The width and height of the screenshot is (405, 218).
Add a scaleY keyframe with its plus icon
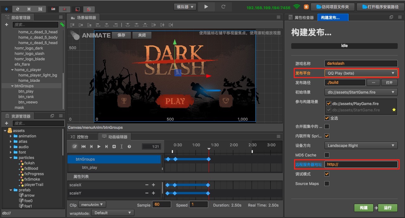point(153,193)
